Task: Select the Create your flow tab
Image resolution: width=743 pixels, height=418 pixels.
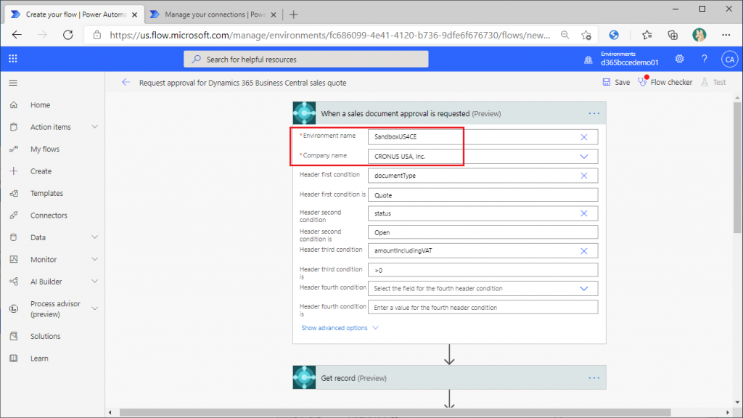Action: pyautogui.click(x=75, y=15)
